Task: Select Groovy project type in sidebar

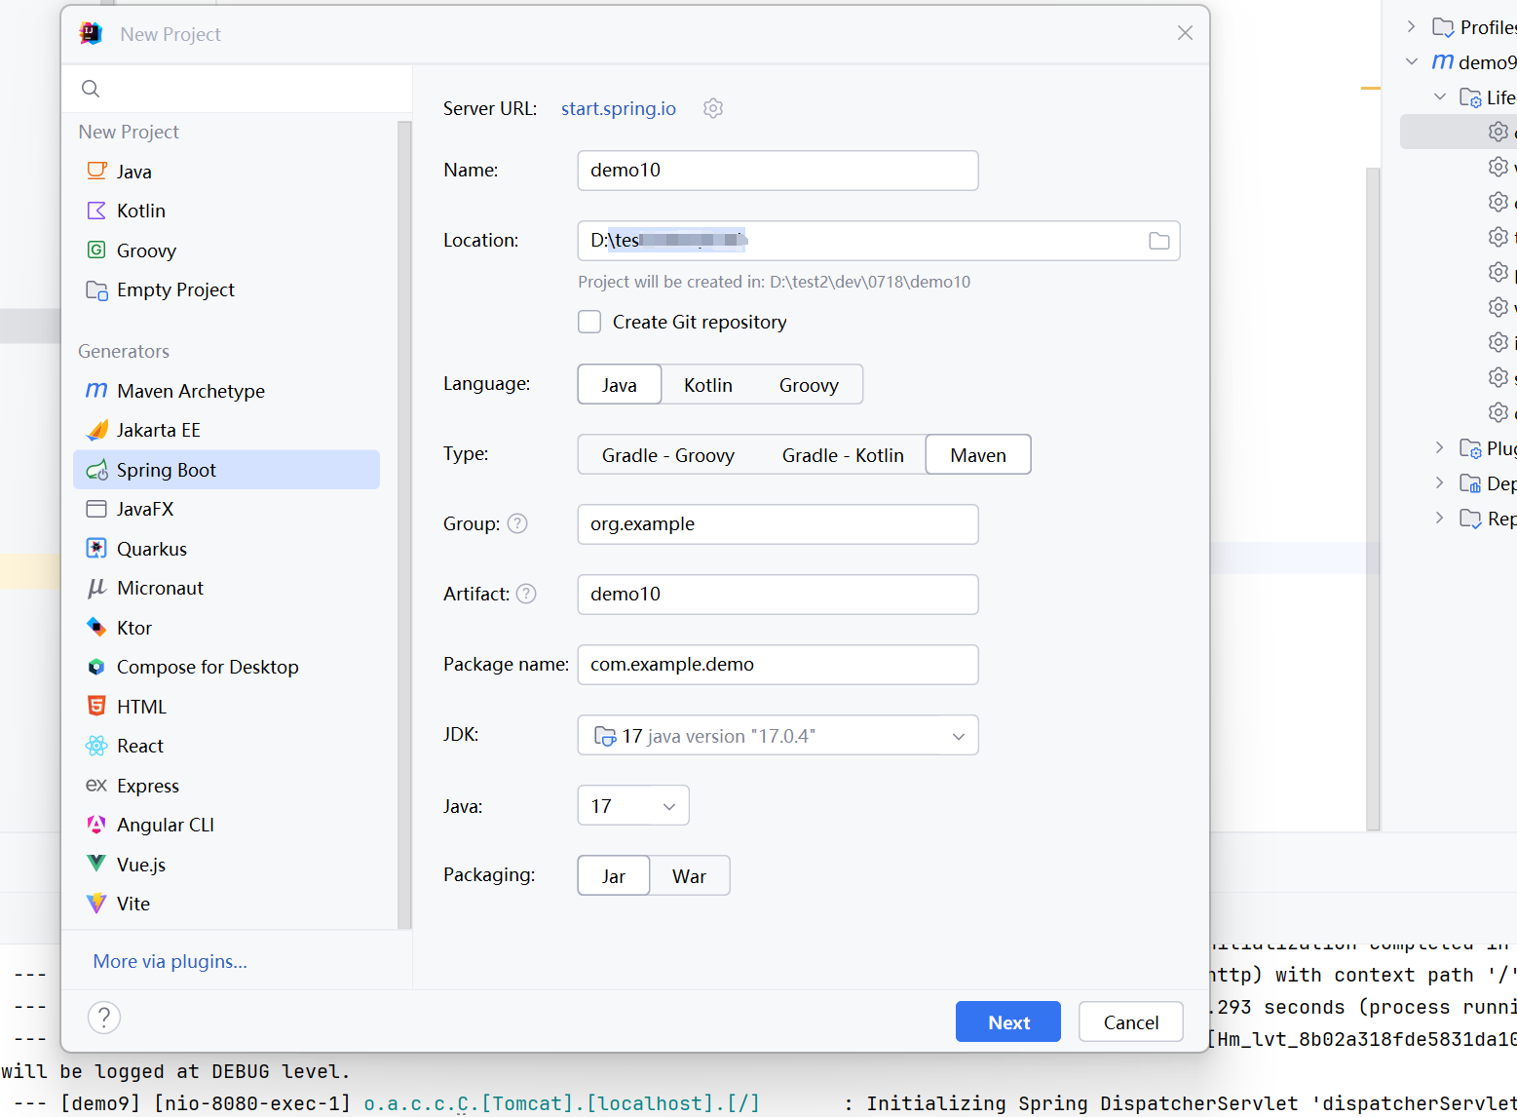Action: tap(226, 250)
